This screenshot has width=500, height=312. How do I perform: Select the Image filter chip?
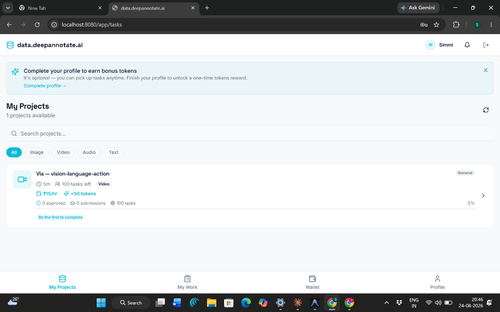[37, 153]
